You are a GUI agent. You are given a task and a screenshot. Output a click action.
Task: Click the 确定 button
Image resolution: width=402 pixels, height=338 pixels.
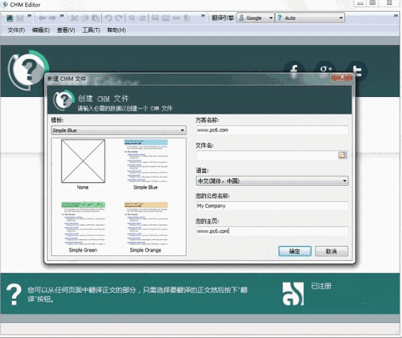coord(295,251)
